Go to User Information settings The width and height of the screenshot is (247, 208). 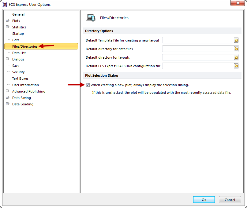(25, 85)
